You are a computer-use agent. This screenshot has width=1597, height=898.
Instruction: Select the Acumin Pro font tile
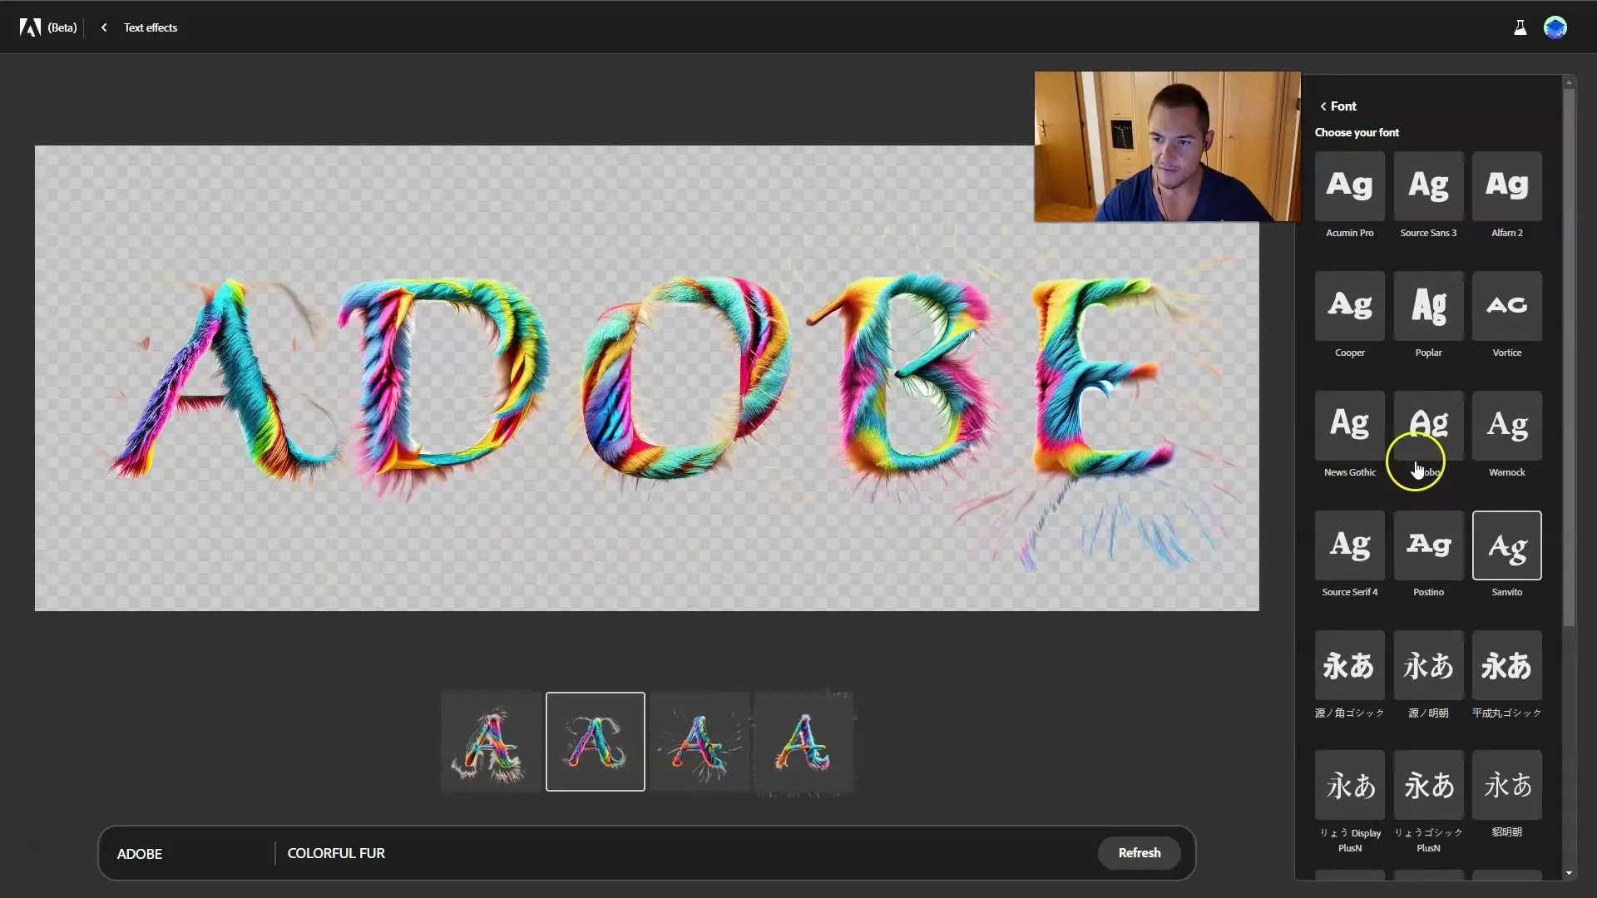tap(1349, 185)
